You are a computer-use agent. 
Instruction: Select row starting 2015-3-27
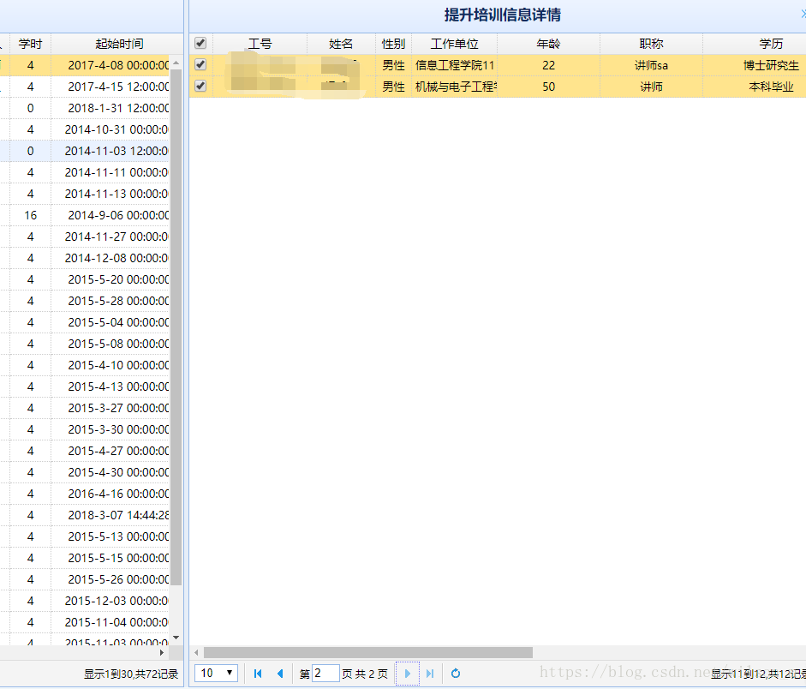click(x=84, y=408)
